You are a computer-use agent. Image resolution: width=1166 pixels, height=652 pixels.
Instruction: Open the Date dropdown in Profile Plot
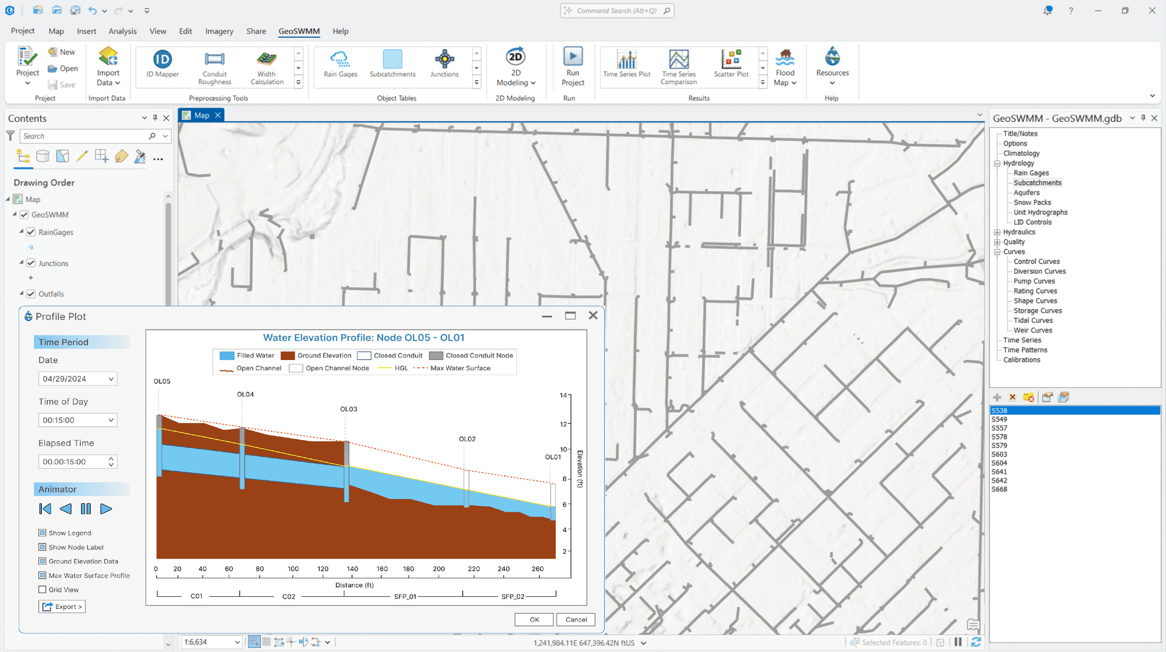[111, 378]
